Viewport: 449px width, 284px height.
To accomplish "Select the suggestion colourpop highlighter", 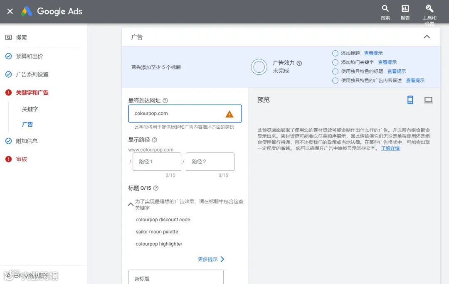I will coord(159,244).
